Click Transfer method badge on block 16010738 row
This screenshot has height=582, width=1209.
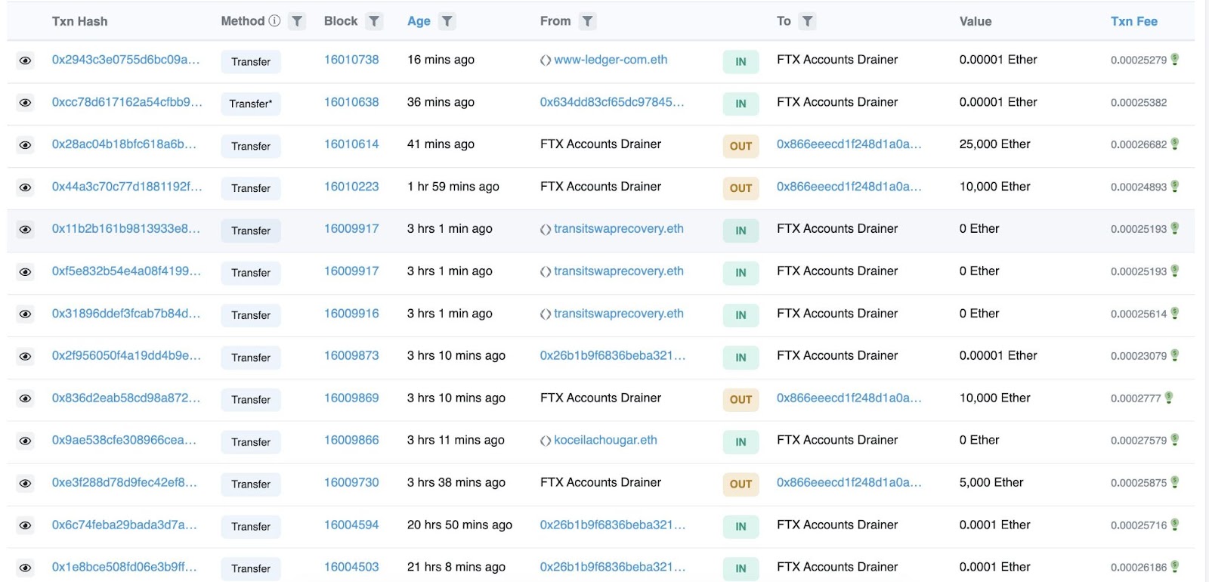coord(251,61)
